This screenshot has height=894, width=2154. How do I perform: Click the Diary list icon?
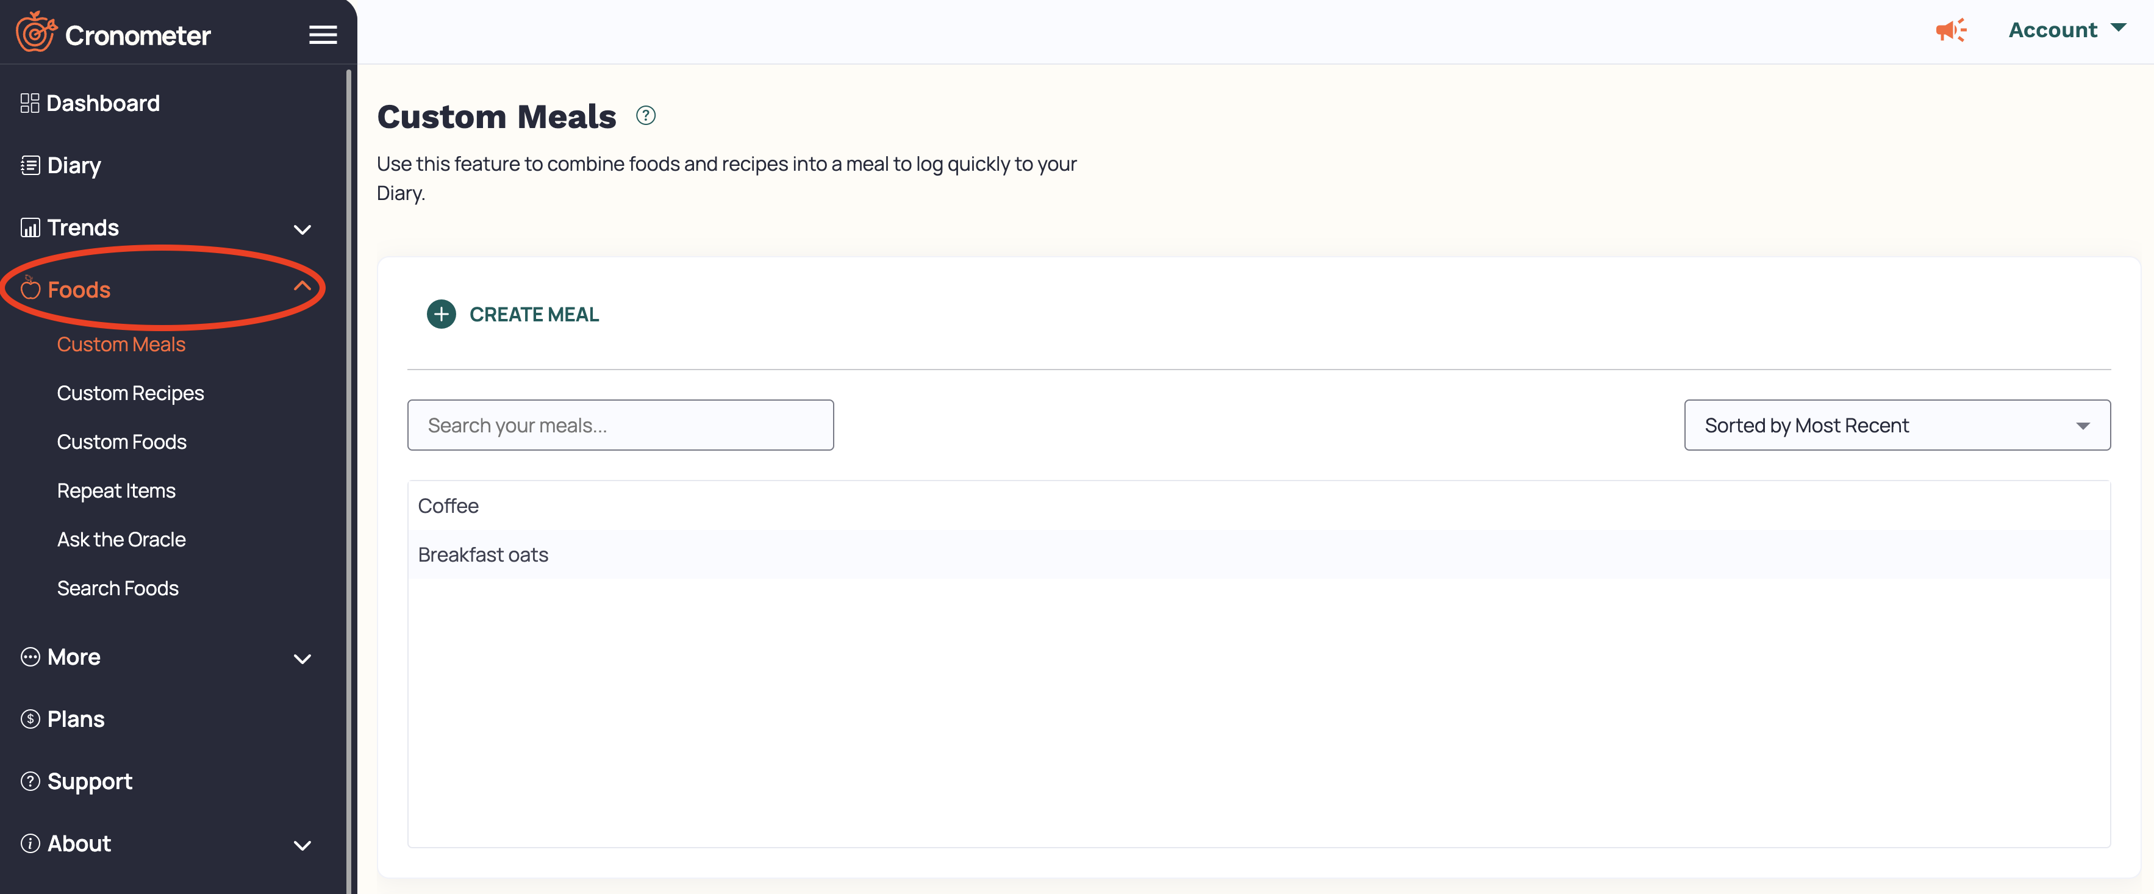[x=30, y=165]
